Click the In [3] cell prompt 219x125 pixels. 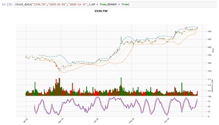[x=6, y=5]
